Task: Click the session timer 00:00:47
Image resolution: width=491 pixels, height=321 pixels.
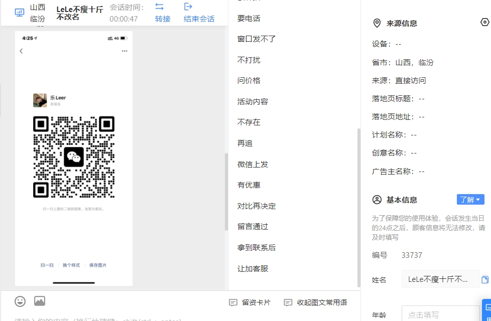Action: click(124, 19)
